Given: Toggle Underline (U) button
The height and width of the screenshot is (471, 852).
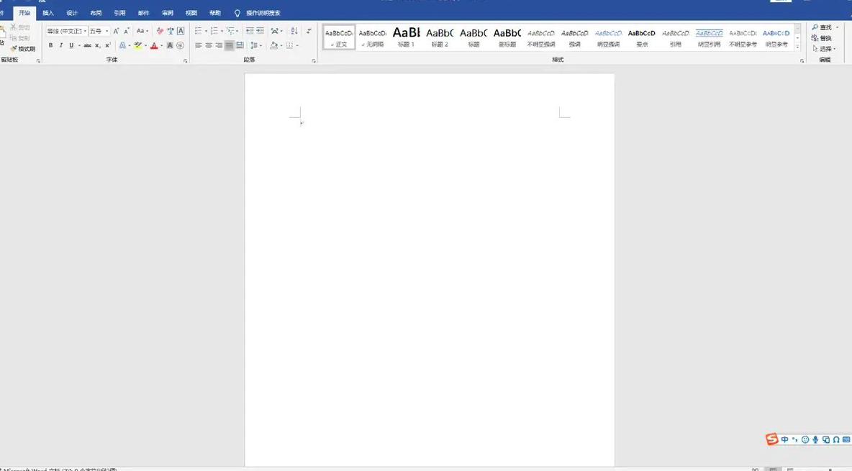Looking at the screenshot, I should (x=71, y=45).
